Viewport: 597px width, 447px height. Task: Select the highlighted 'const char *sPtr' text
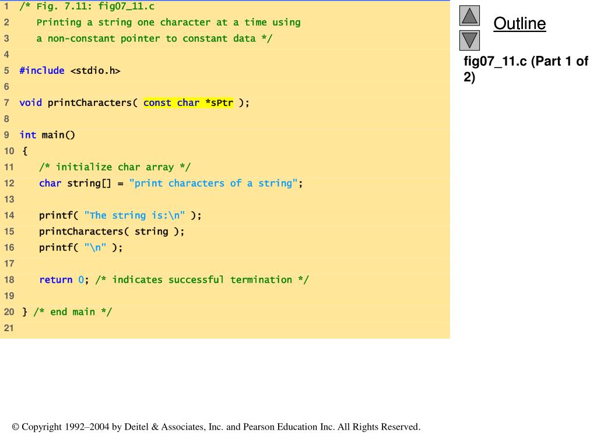pos(188,102)
